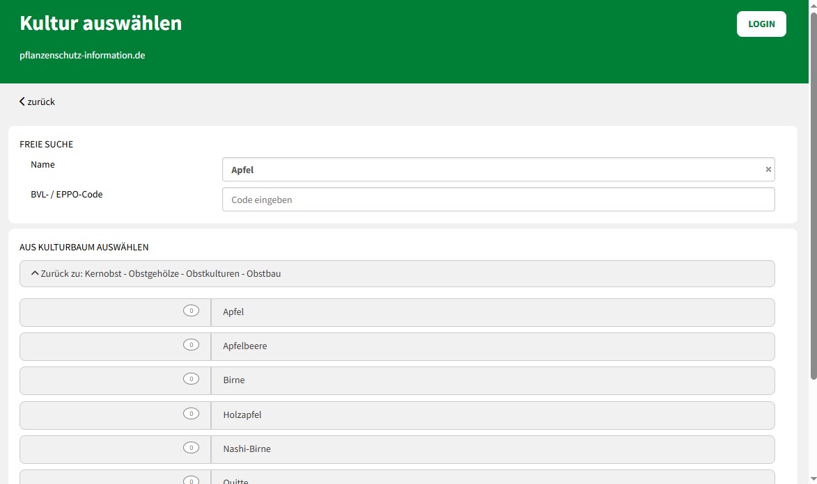This screenshot has height=484, width=817.
Task: Click the count badge beside Nashi-Birne
Action: [191, 448]
